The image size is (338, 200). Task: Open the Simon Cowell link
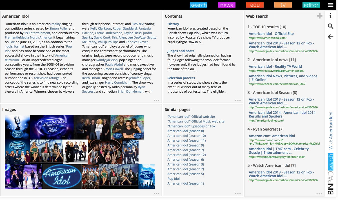pyautogui.click(x=113, y=69)
